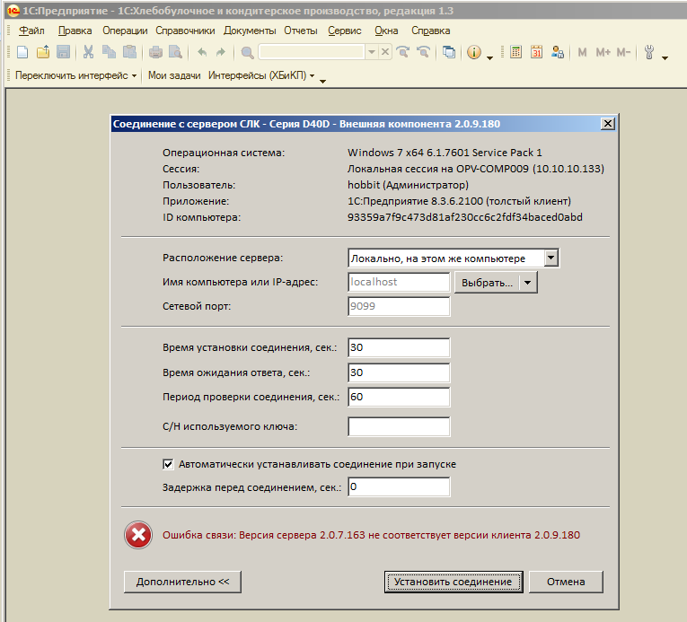
Task: Expand the toolbar search field dropdown
Action: [372, 52]
